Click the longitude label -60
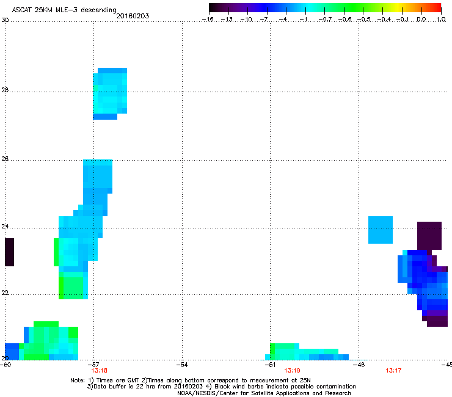The width and height of the screenshot is (452, 397). coord(5,365)
